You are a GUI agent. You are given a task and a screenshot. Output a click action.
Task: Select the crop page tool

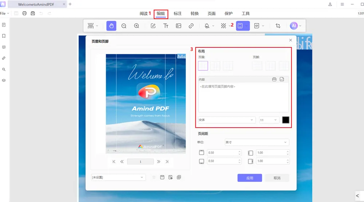tap(278, 26)
